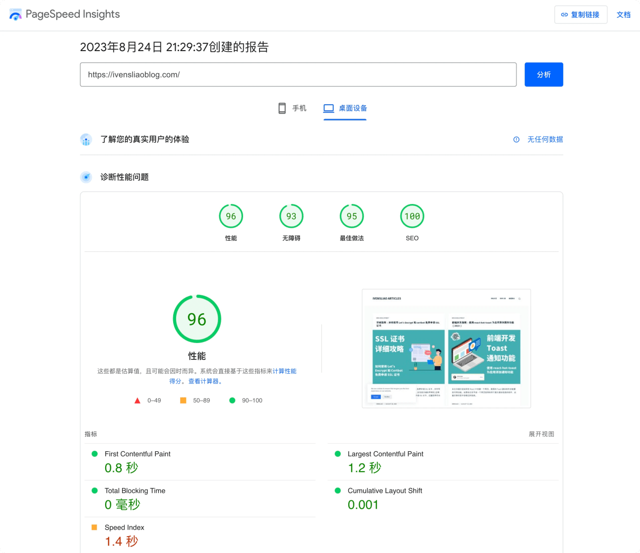Select the 96 性能 score gauge
The height and width of the screenshot is (553, 640).
pyautogui.click(x=231, y=216)
